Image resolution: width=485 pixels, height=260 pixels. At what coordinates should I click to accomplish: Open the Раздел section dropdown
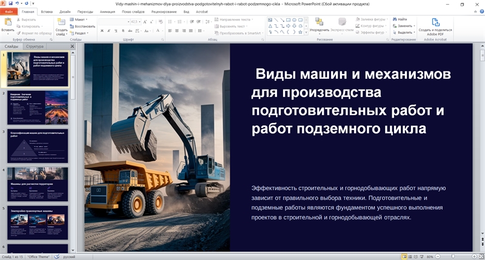(x=79, y=33)
